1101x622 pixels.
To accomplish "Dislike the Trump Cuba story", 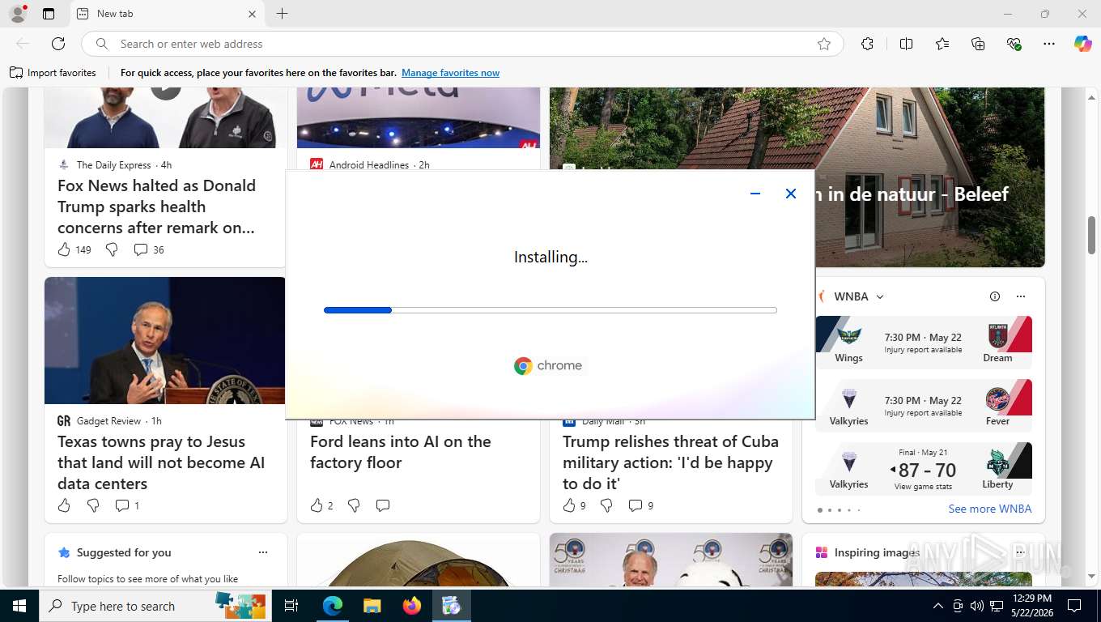I will (606, 505).
